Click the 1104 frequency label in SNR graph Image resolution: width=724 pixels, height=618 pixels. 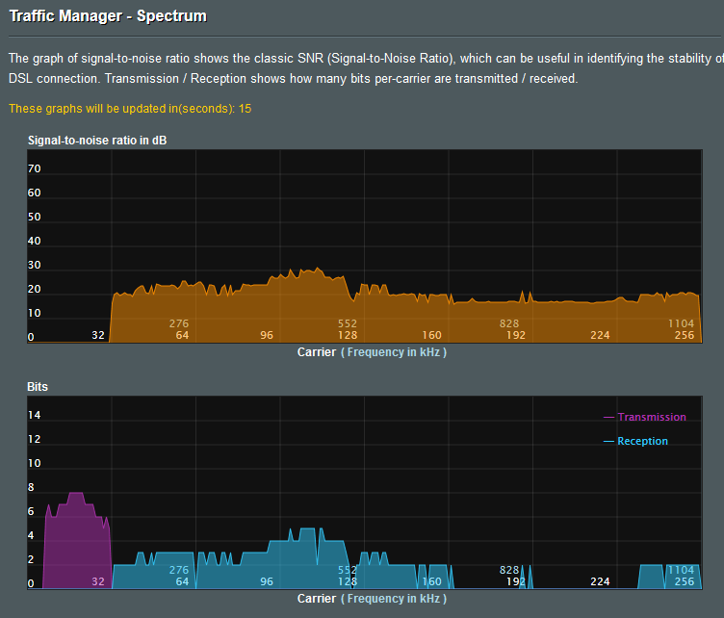tap(681, 323)
